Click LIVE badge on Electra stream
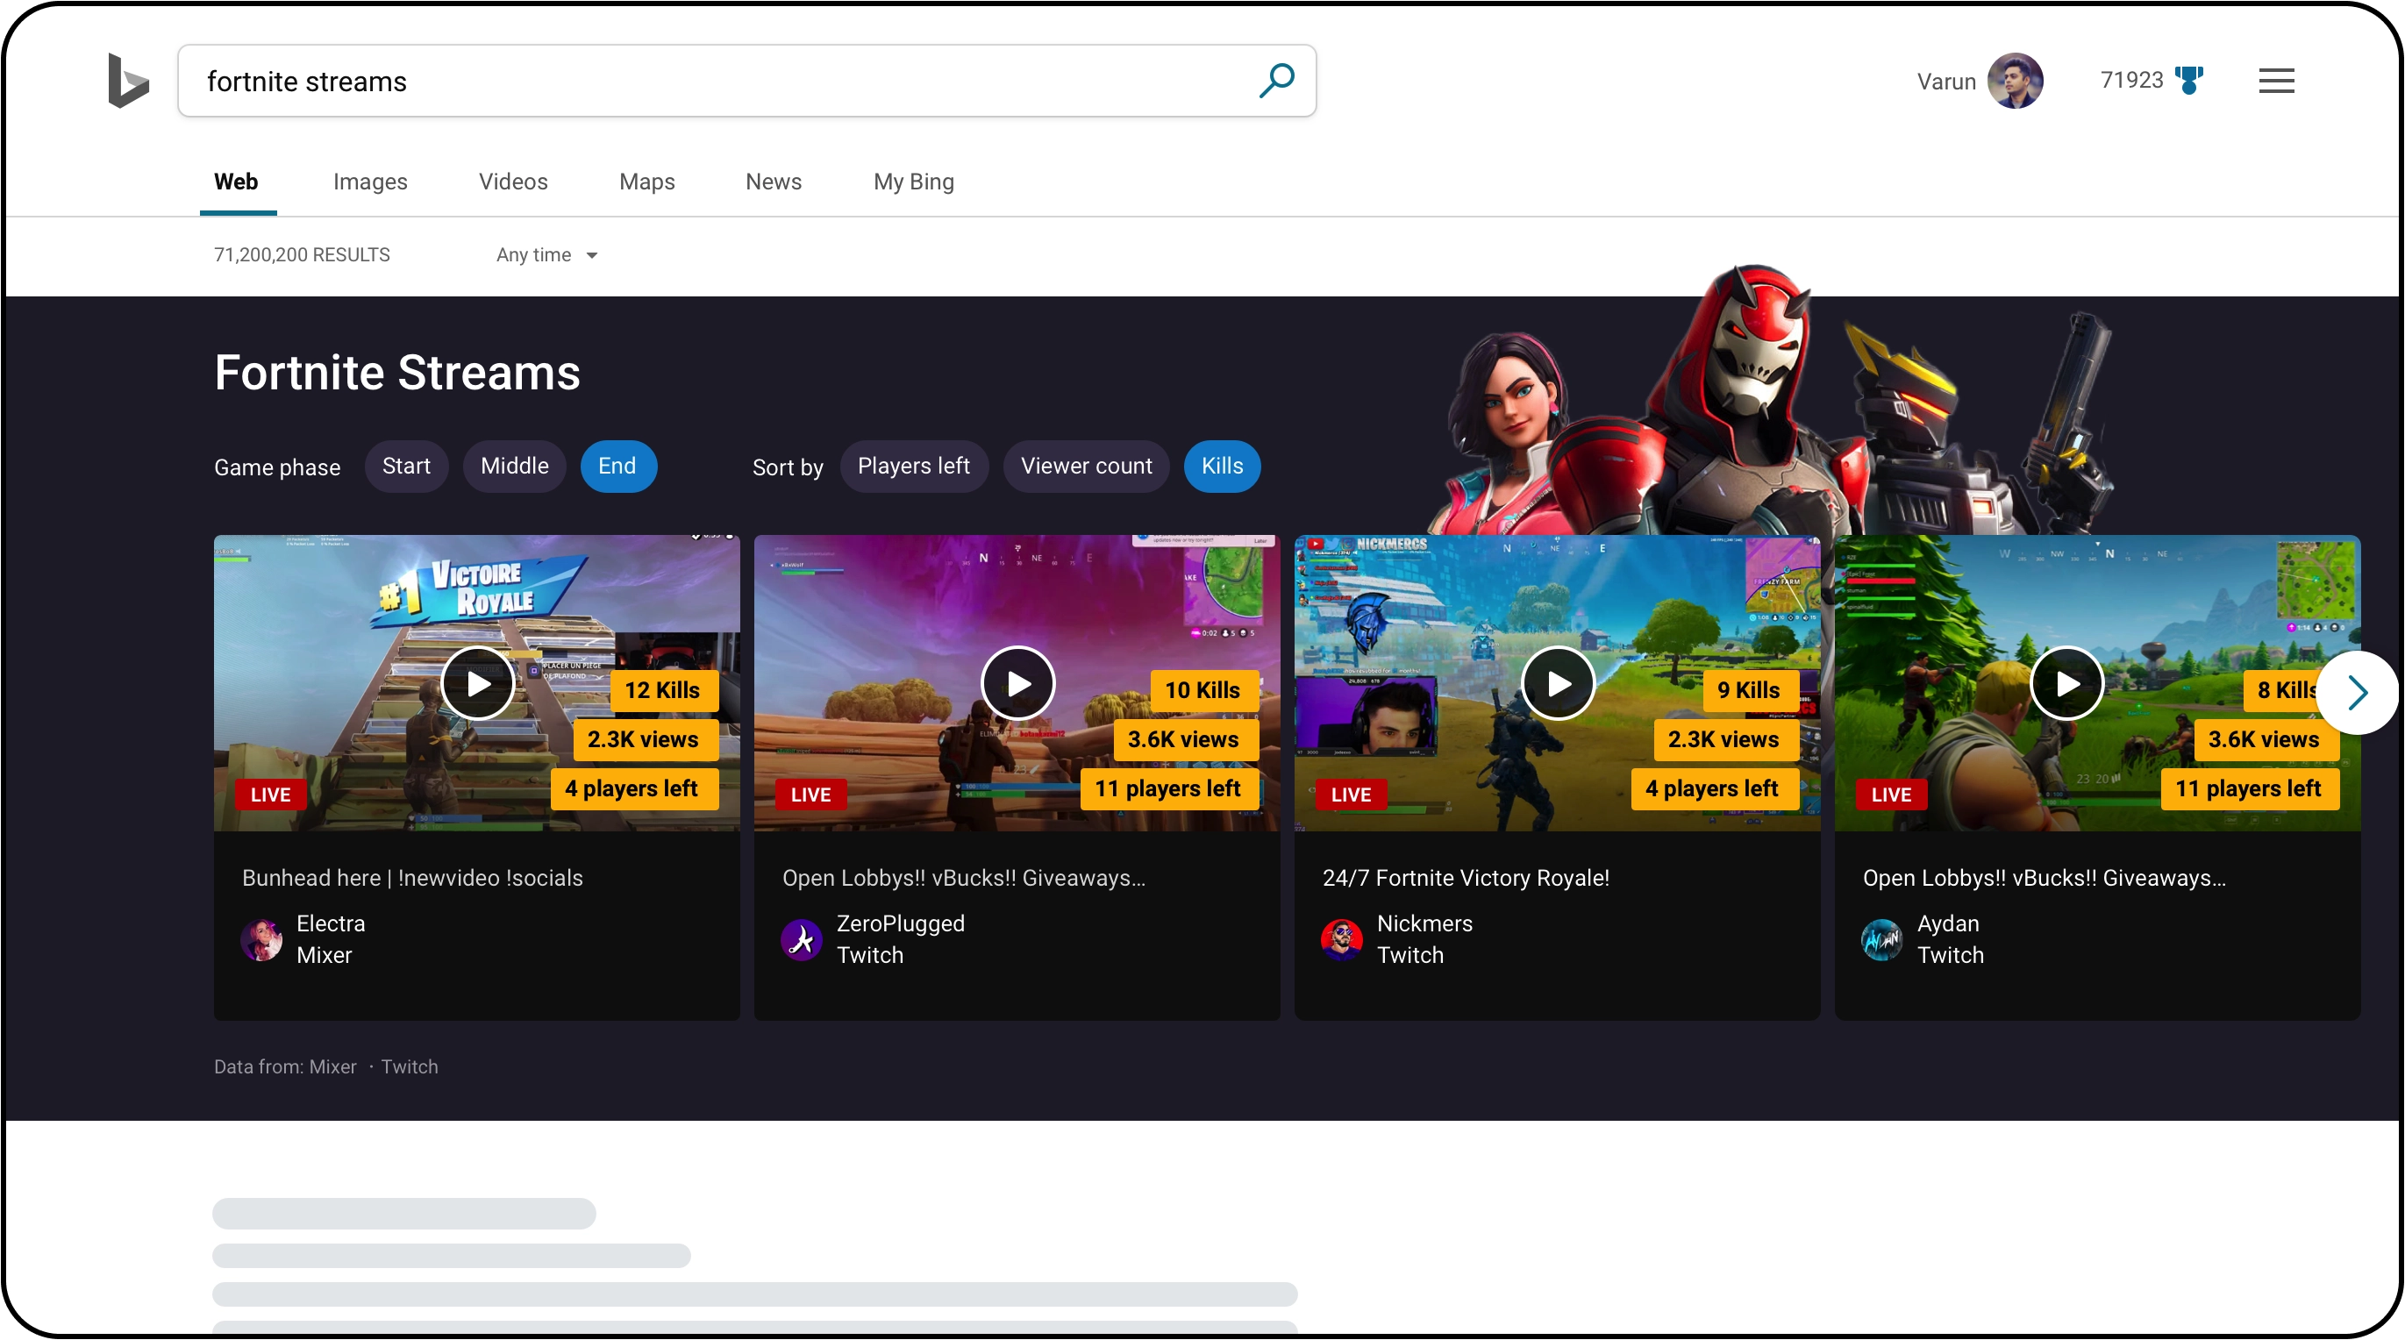Viewport: 2405px width, 1340px height. point(271,795)
